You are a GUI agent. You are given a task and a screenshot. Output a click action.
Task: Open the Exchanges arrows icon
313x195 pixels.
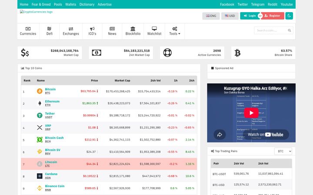71,29
